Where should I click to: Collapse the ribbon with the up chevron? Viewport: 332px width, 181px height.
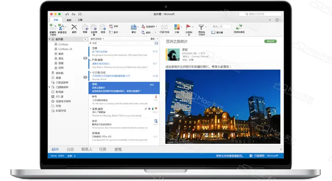point(270,20)
